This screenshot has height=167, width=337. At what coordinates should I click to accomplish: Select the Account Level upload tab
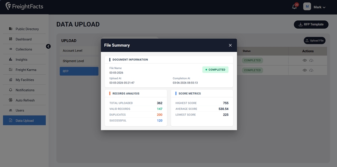pyautogui.click(x=79, y=51)
